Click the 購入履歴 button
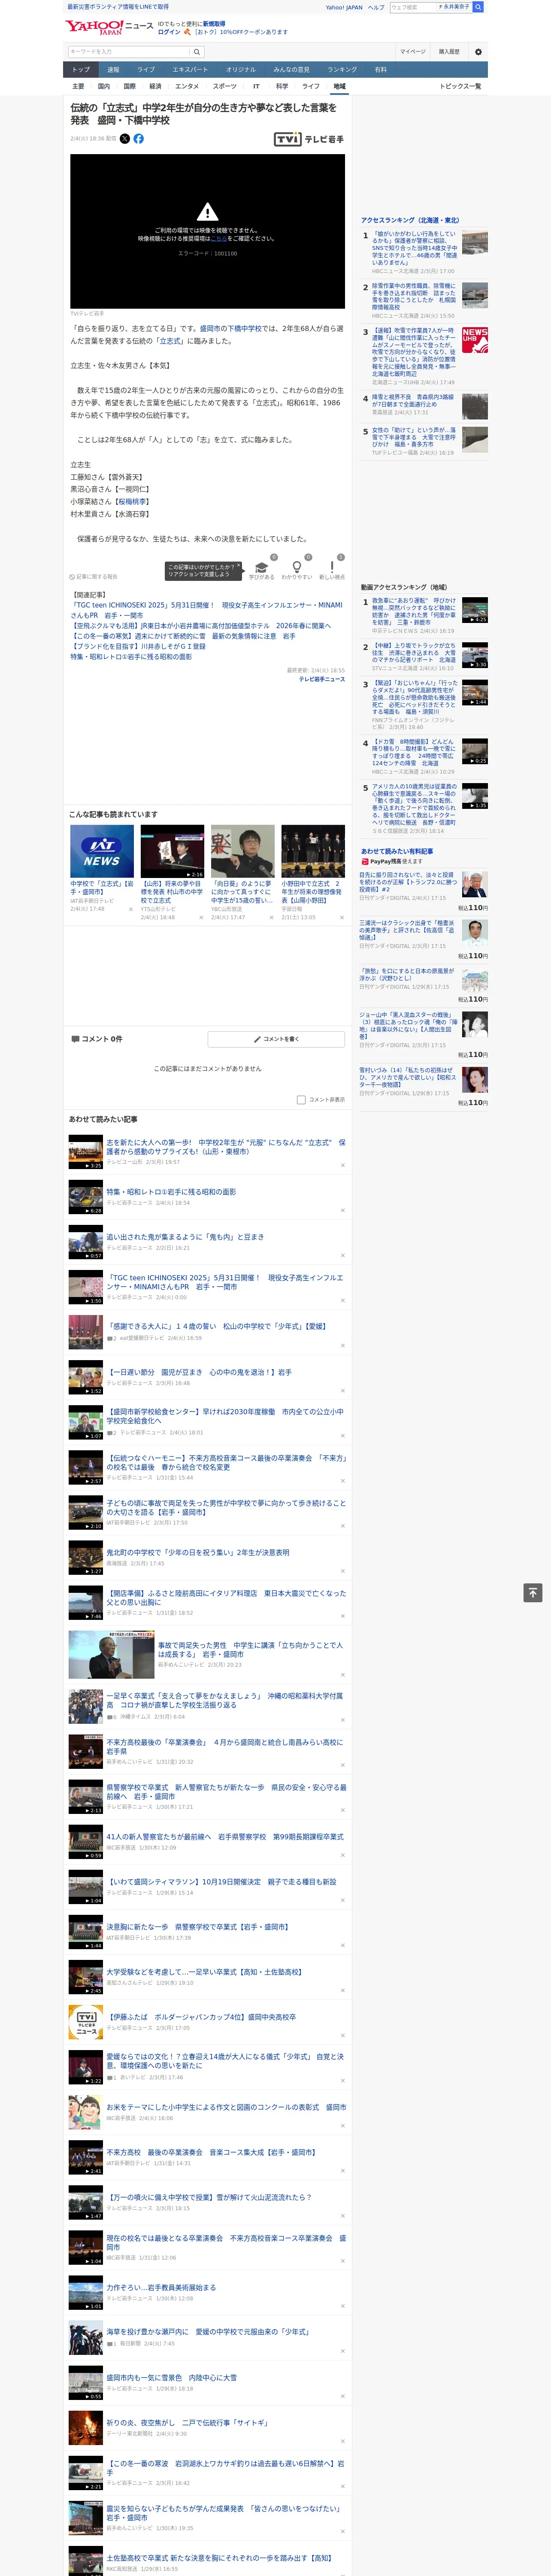551x2576 pixels. (x=449, y=52)
